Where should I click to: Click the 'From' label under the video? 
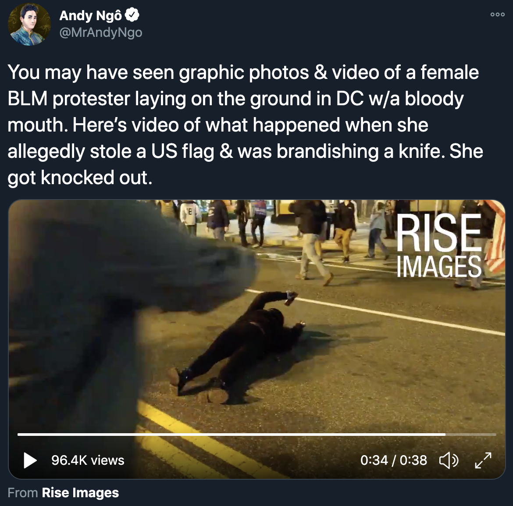click(22, 492)
